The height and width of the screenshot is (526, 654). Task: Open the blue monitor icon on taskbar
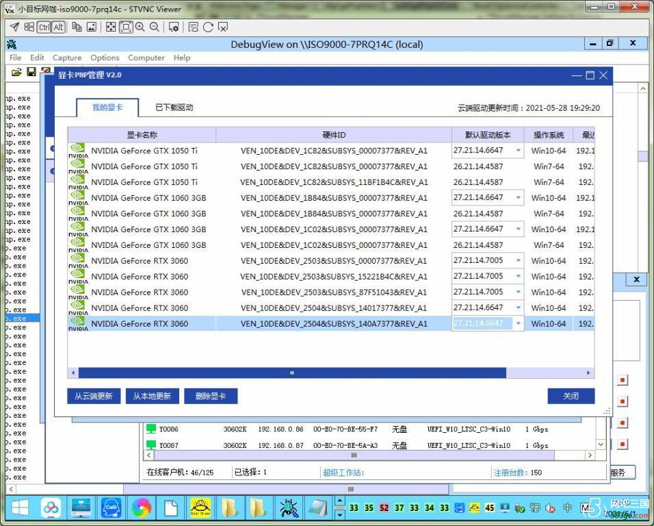click(x=81, y=508)
